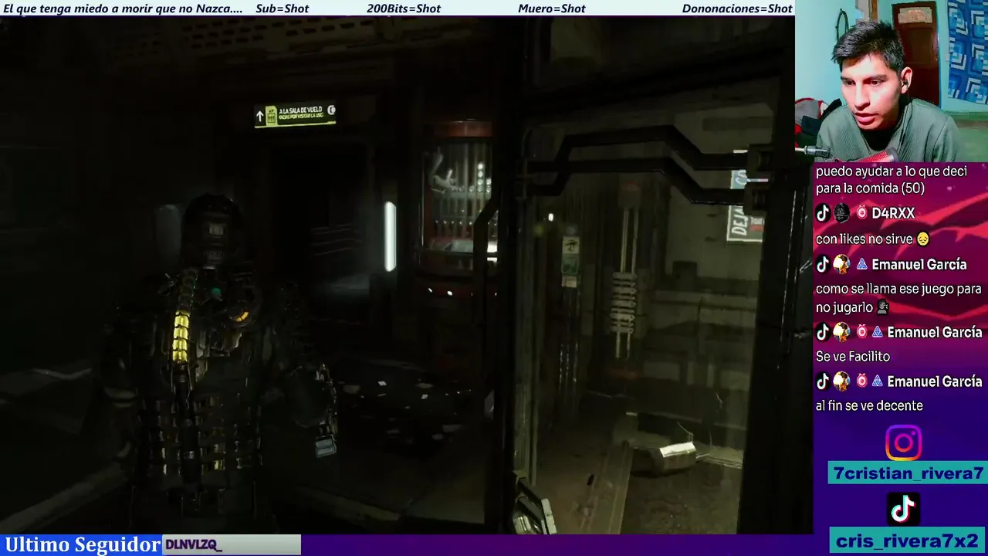Open the Instagram logo icon
Viewport: 988px width, 556px height.
point(903,443)
